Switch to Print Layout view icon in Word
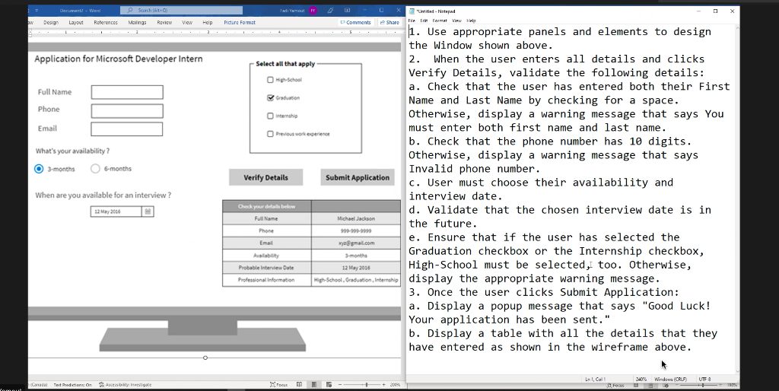Image resolution: width=779 pixels, height=391 pixels. pyautogui.click(x=314, y=385)
